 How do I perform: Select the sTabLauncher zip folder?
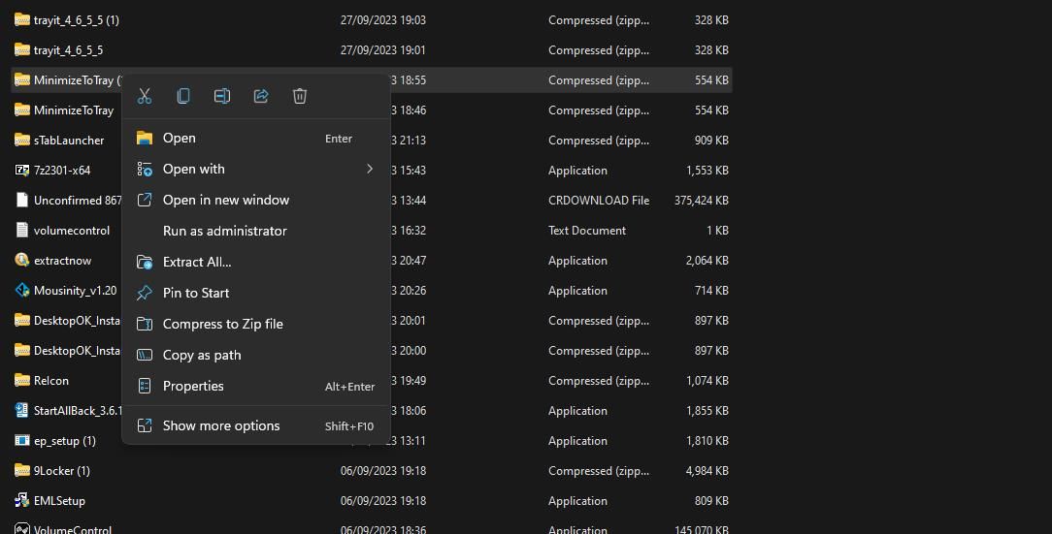coord(68,141)
